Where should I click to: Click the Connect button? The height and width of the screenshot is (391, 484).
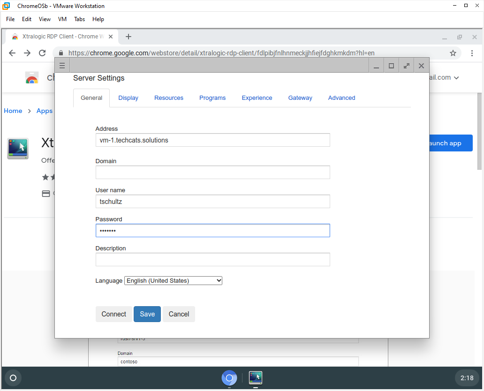113,314
